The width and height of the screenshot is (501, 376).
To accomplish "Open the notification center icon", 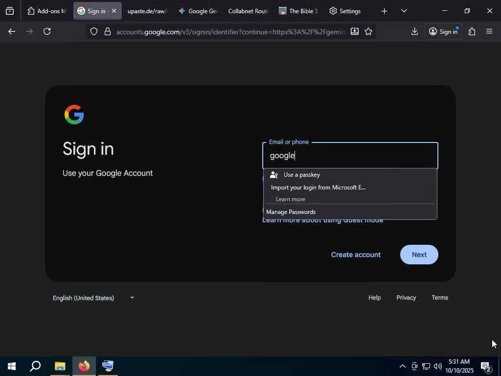I will point(486,366).
